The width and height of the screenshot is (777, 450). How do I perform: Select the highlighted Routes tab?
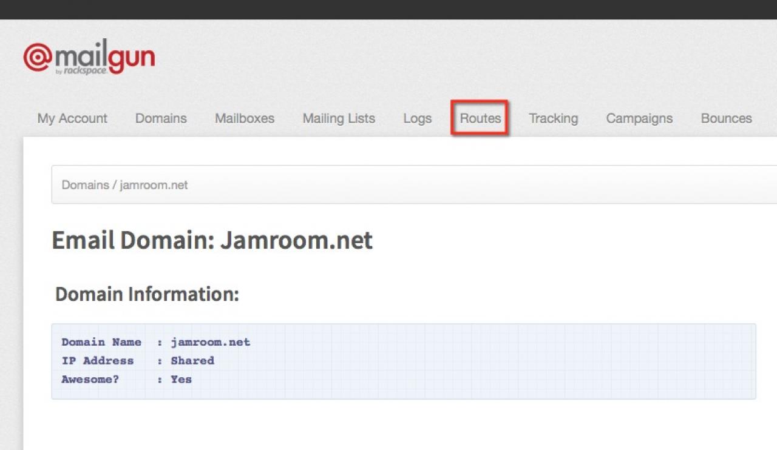click(x=480, y=118)
